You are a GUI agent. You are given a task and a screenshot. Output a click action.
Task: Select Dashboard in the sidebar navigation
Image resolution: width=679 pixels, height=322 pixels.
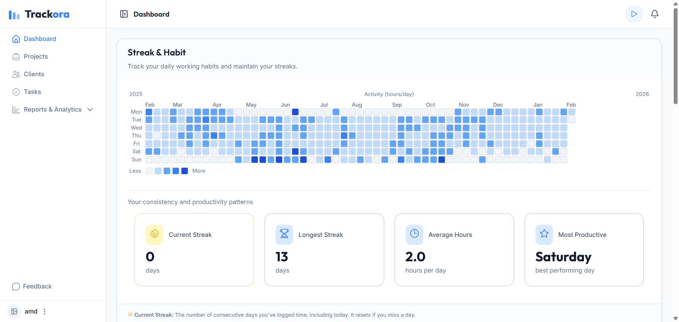(39, 39)
